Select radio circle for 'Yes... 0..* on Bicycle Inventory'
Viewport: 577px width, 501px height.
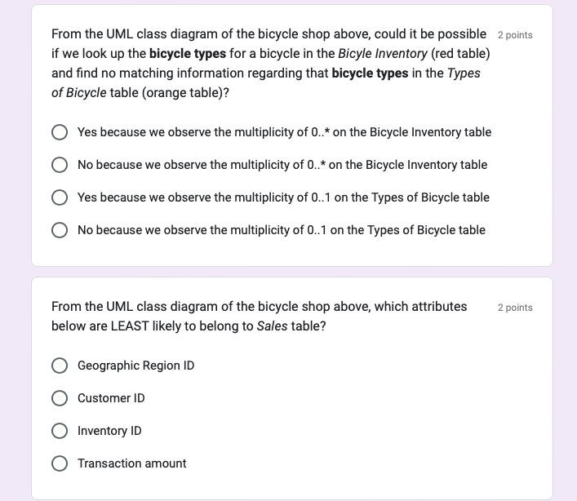pyautogui.click(x=60, y=132)
